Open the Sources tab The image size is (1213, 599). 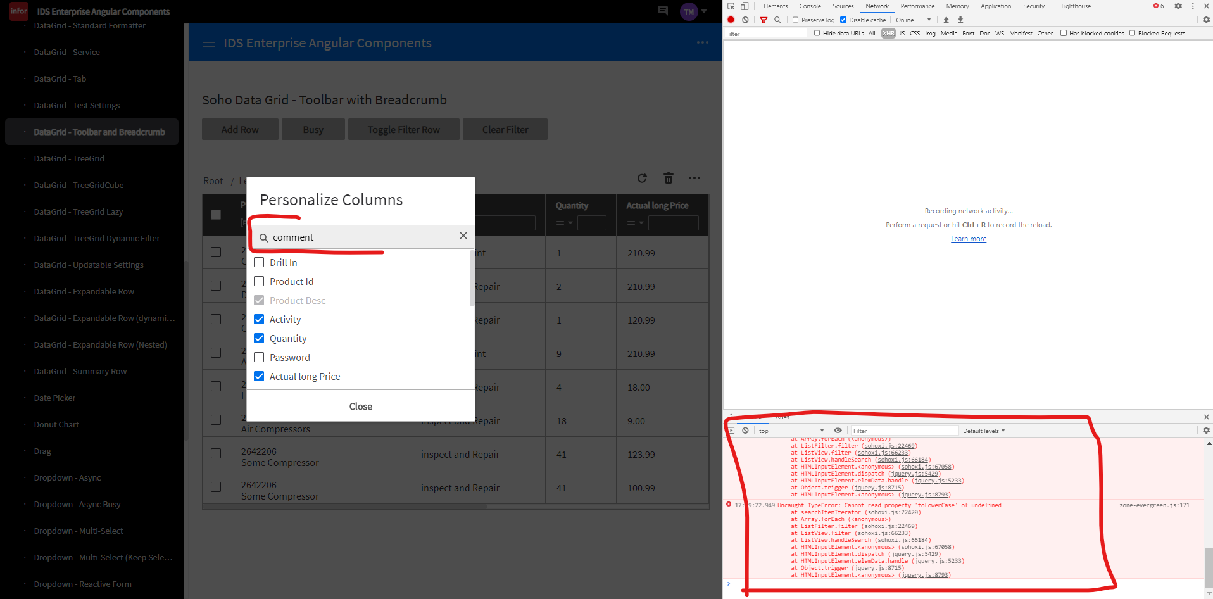pyautogui.click(x=843, y=6)
